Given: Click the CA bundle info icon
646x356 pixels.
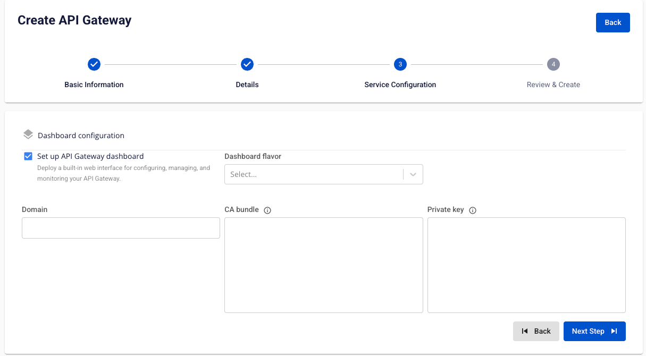Looking at the screenshot, I should [x=267, y=210].
